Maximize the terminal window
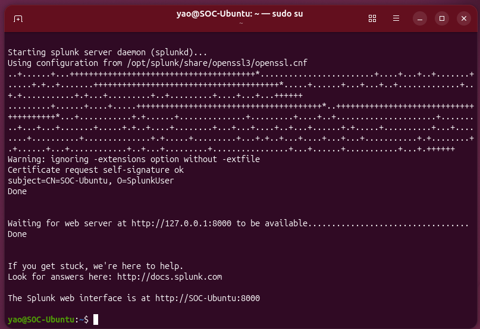The width and height of the screenshot is (480, 329). pyautogui.click(x=442, y=18)
